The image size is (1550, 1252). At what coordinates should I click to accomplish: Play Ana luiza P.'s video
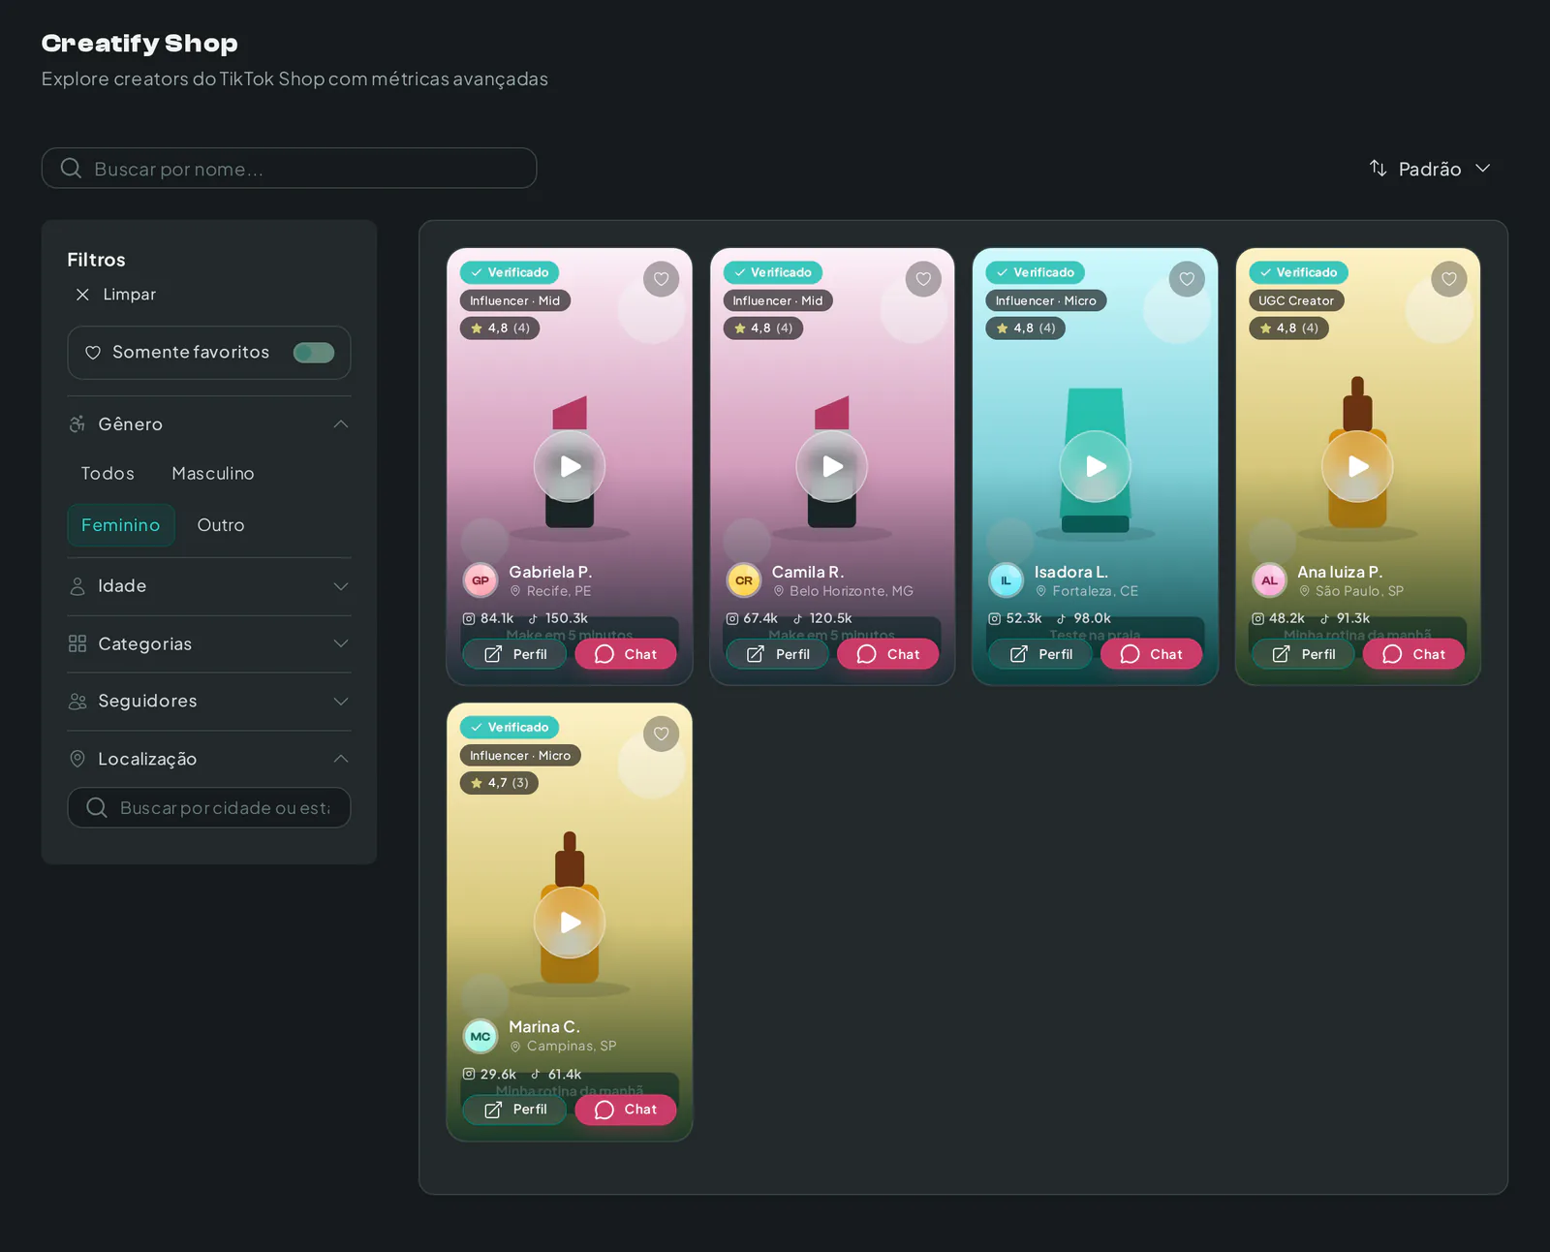(1358, 466)
